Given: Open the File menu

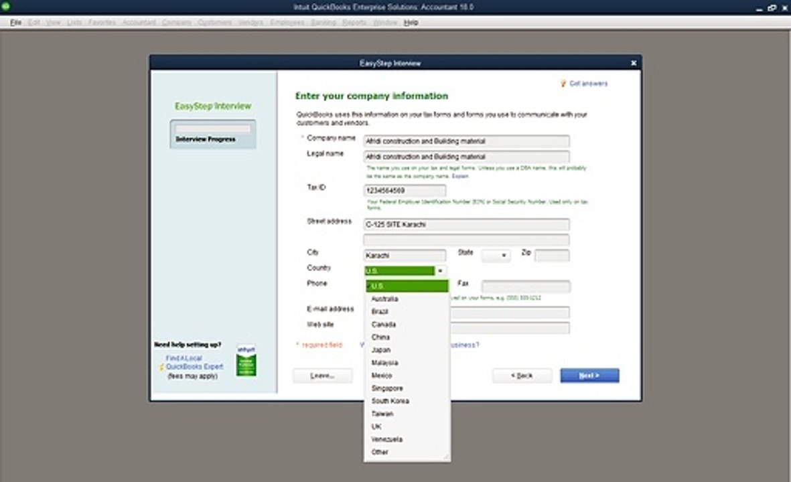Looking at the screenshot, I should 15,23.
